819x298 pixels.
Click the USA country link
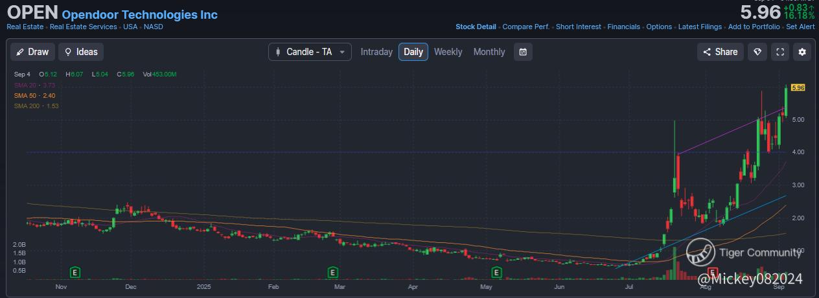point(130,27)
